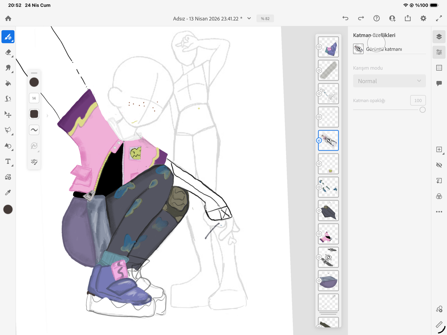This screenshot has height=335, width=447.
Task: Select the pink jacket layer thumbnail
Action: click(x=328, y=234)
